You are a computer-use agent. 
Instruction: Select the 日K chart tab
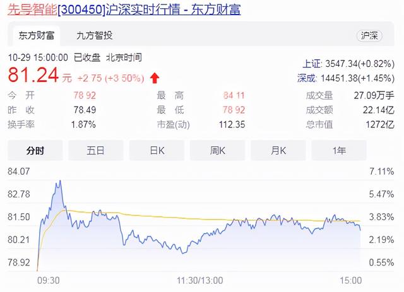pyautogui.click(x=157, y=150)
